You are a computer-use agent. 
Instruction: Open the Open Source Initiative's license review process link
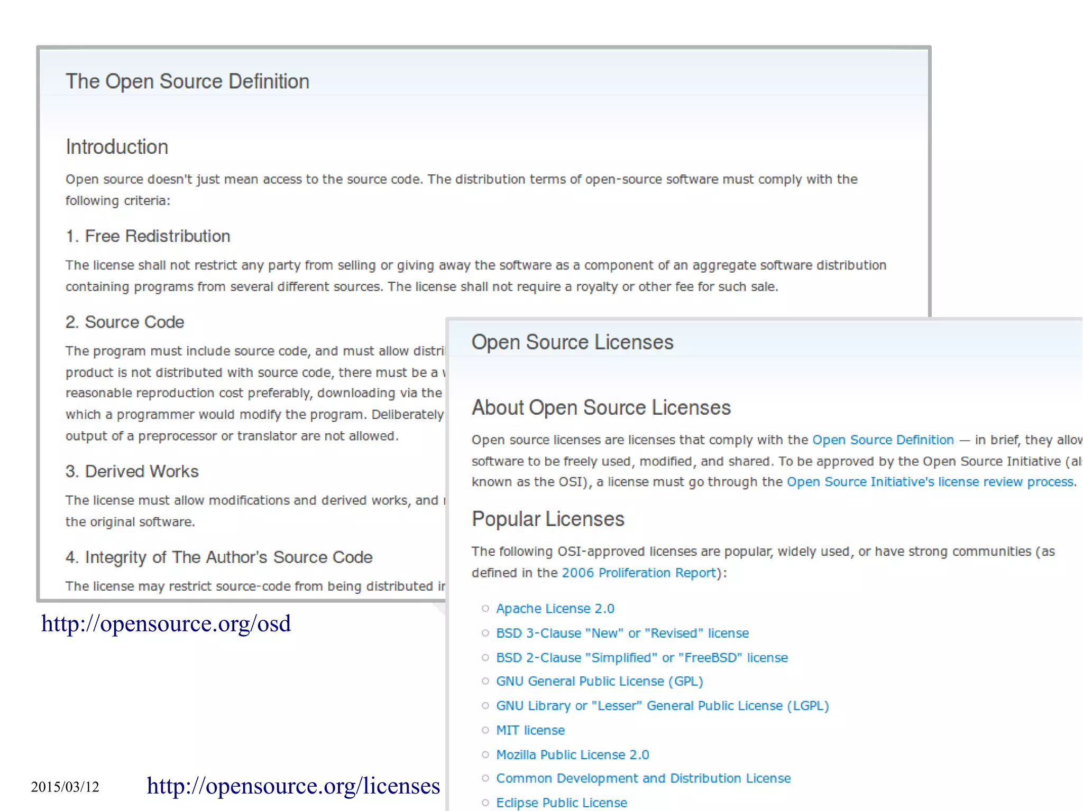tap(931, 482)
